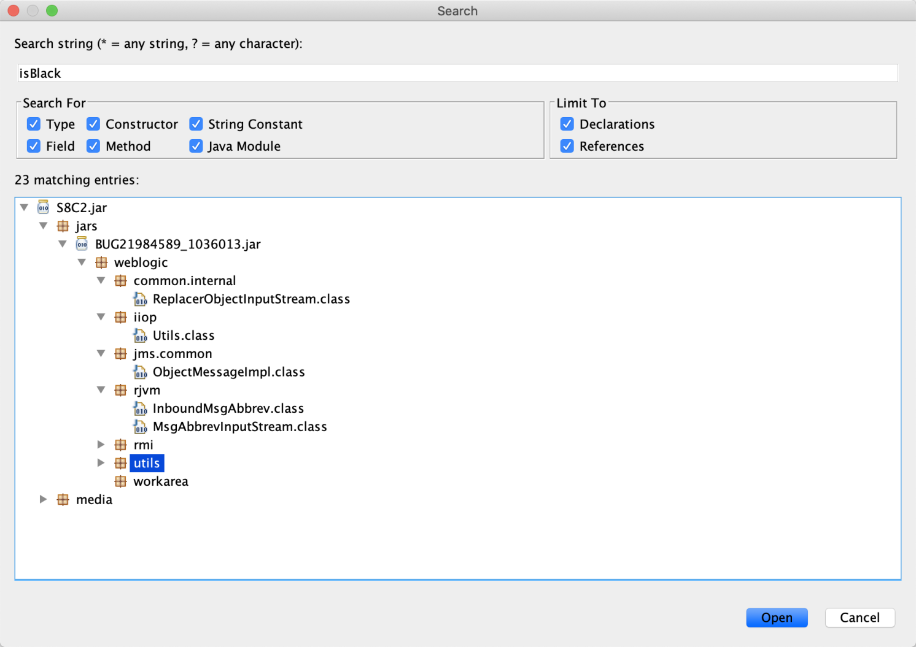
Task: Click the ObjectMessageImpl.class file icon
Action: pyautogui.click(x=140, y=372)
